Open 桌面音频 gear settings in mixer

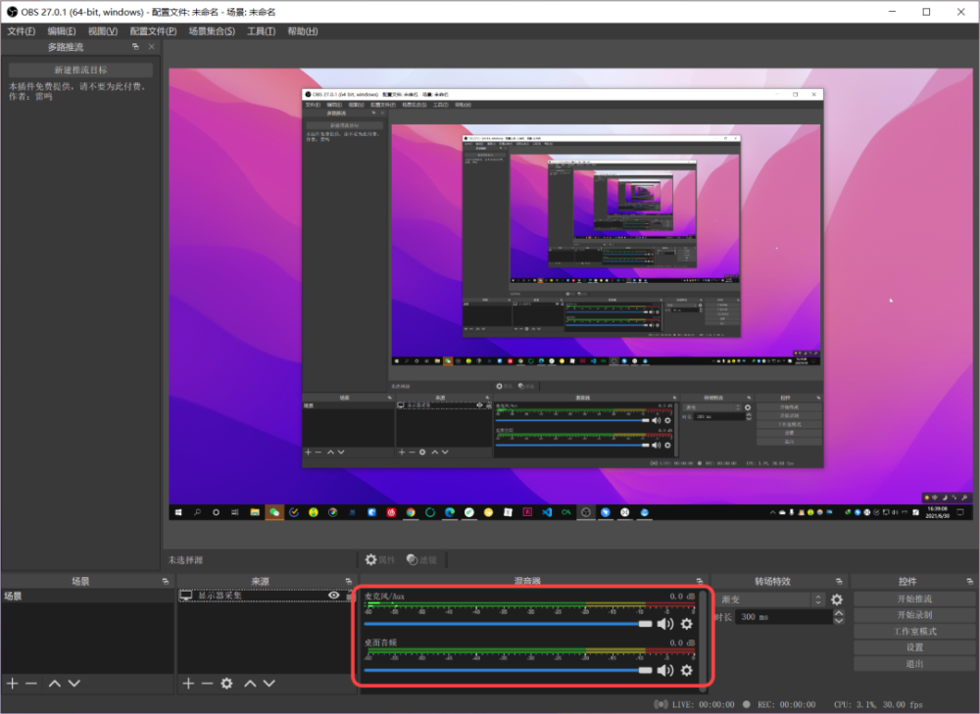coord(686,670)
